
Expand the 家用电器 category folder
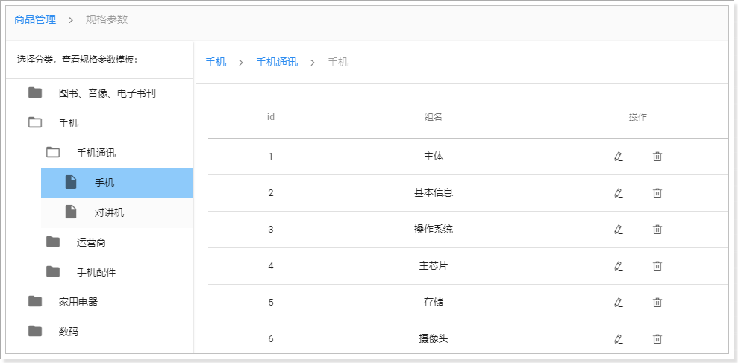pyautogui.click(x=78, y=302)
